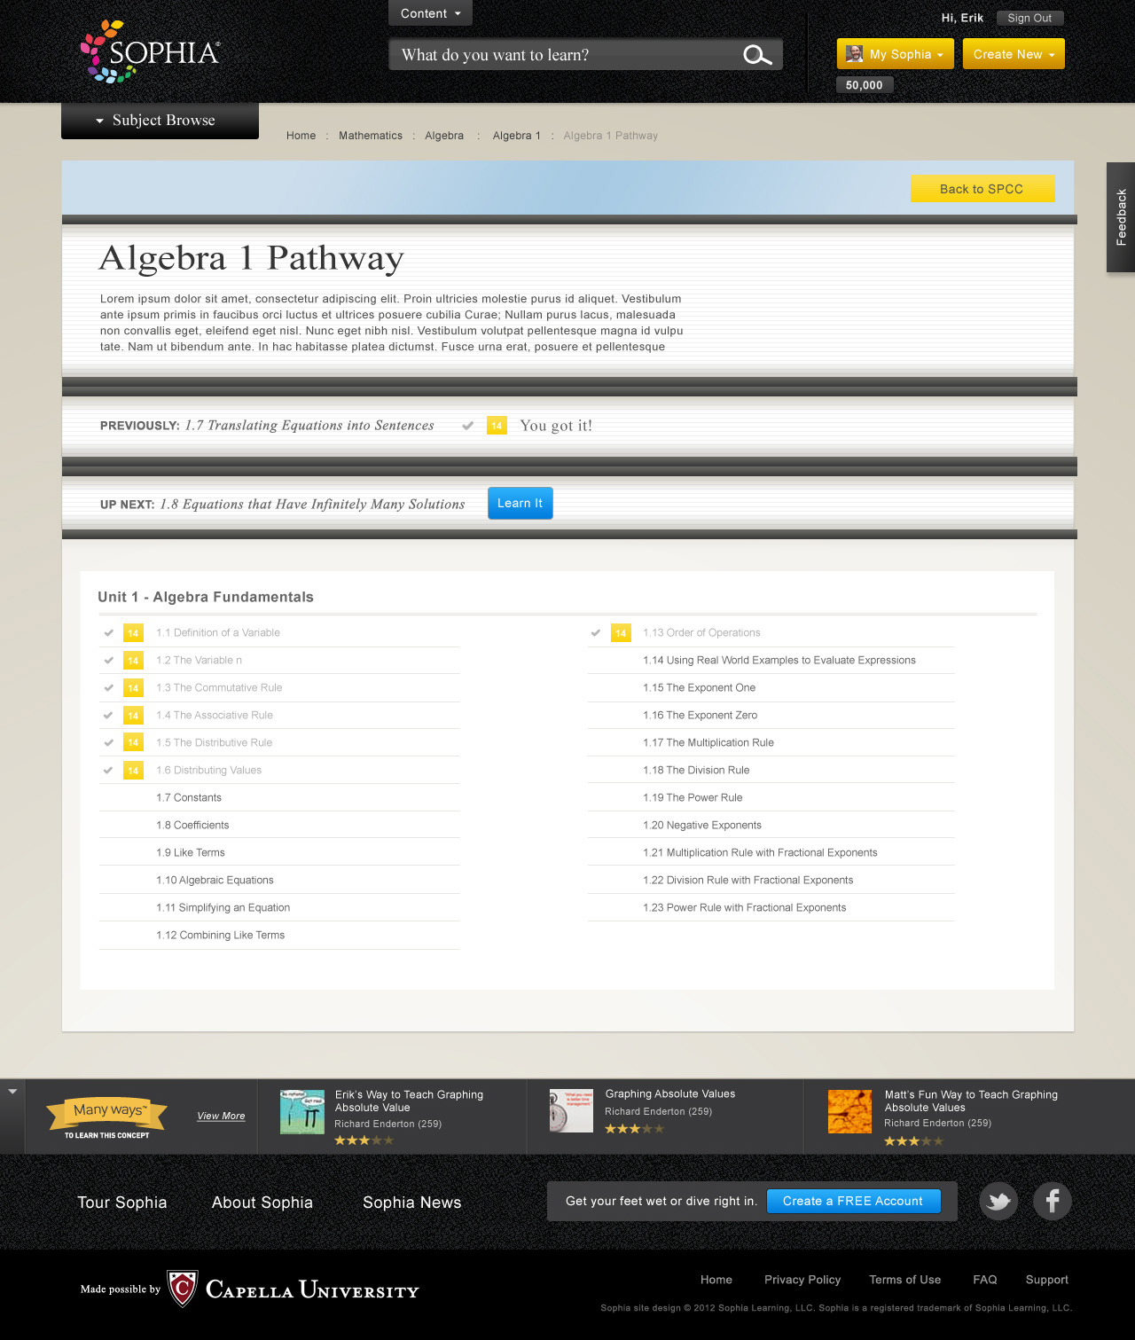
Task: Open lesson 1.23 Power Rule with Fractional Exponents
Action: [745, 908]
